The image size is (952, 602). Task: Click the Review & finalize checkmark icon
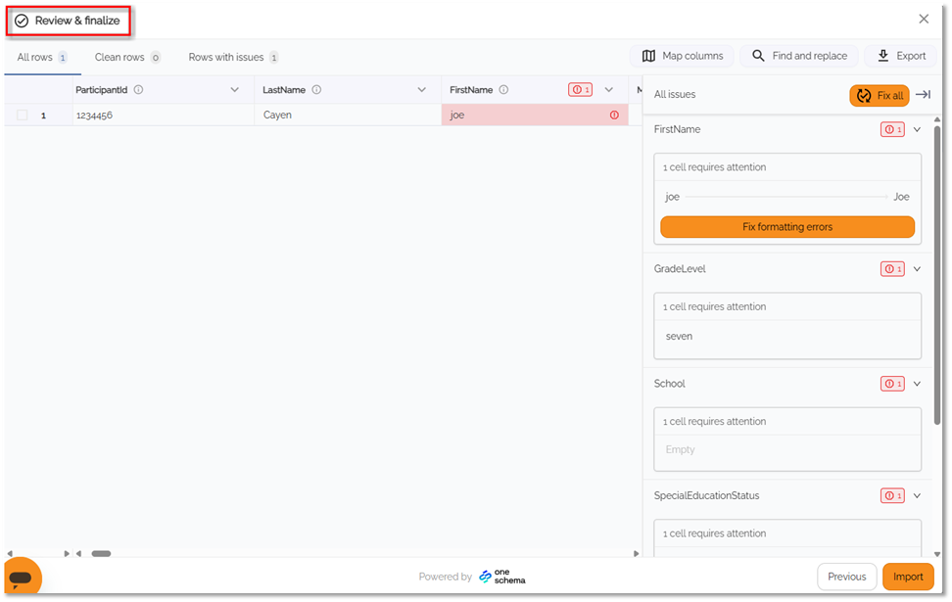(22, 18)
